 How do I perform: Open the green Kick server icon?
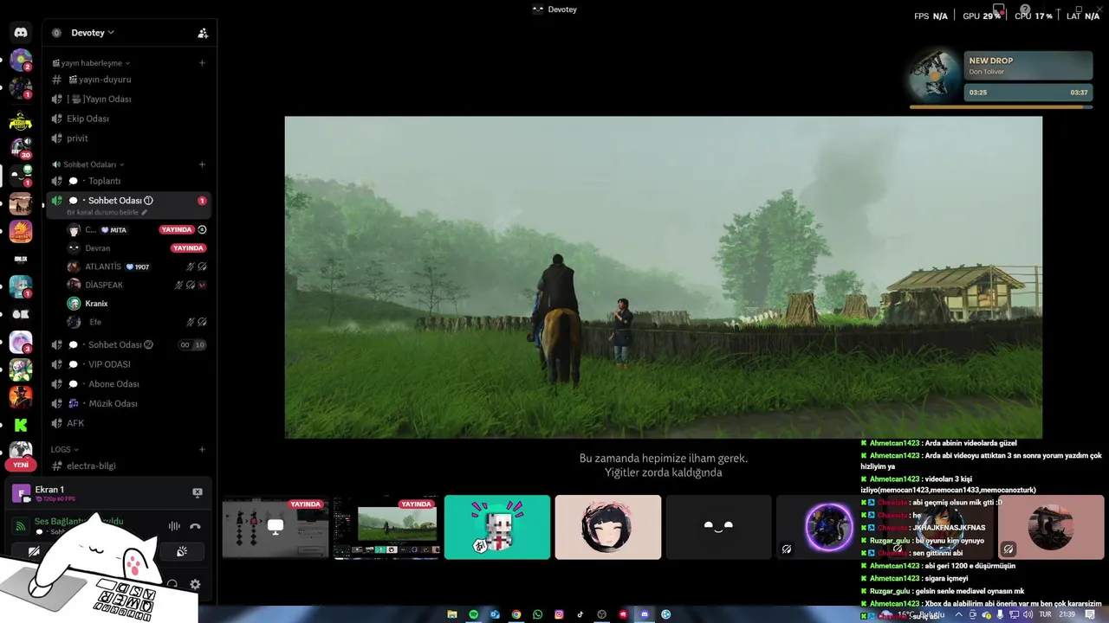click(21, 425)
